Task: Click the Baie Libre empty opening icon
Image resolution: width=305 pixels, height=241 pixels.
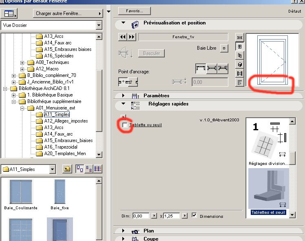Action: pos(224,48)
